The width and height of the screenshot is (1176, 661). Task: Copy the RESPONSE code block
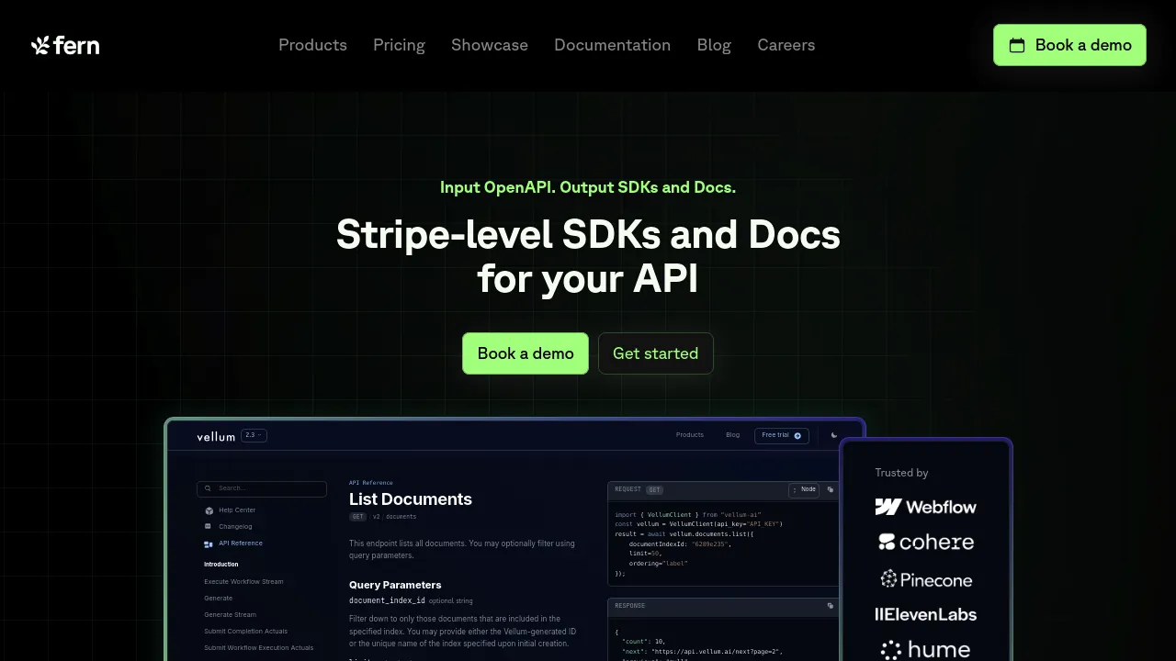pyautogui.click(x=831, y=606)
